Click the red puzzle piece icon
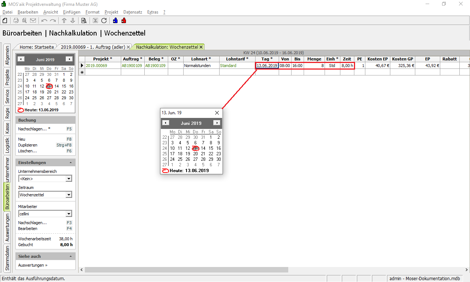The image size is (470, 282). [124, 21]
